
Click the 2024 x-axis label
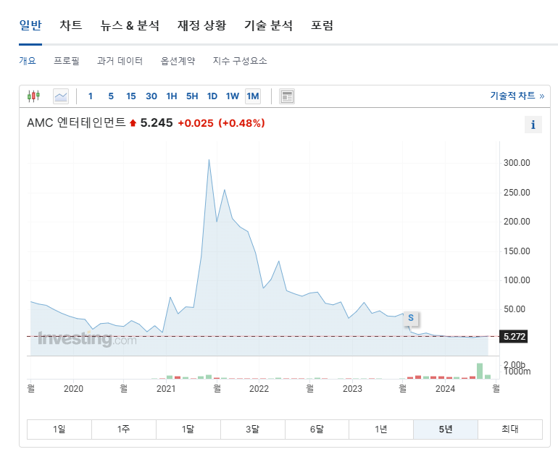coord(445,389)
